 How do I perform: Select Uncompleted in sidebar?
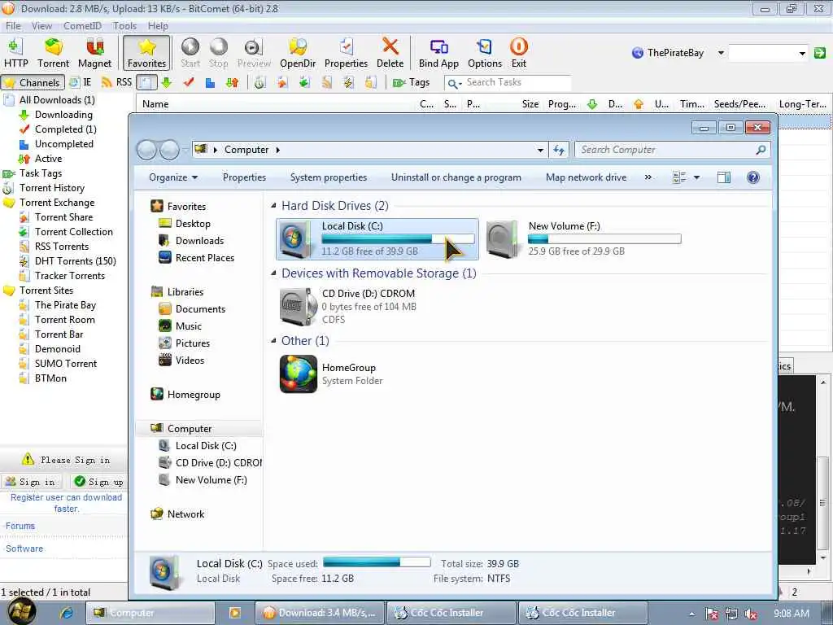[x=63, y=144]
